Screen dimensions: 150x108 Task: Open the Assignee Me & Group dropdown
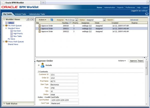(76, 20)
